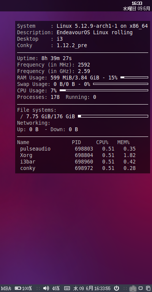Click the tray display monitor icon
Viewport: 152px width, 292px height.
point(141,288)
